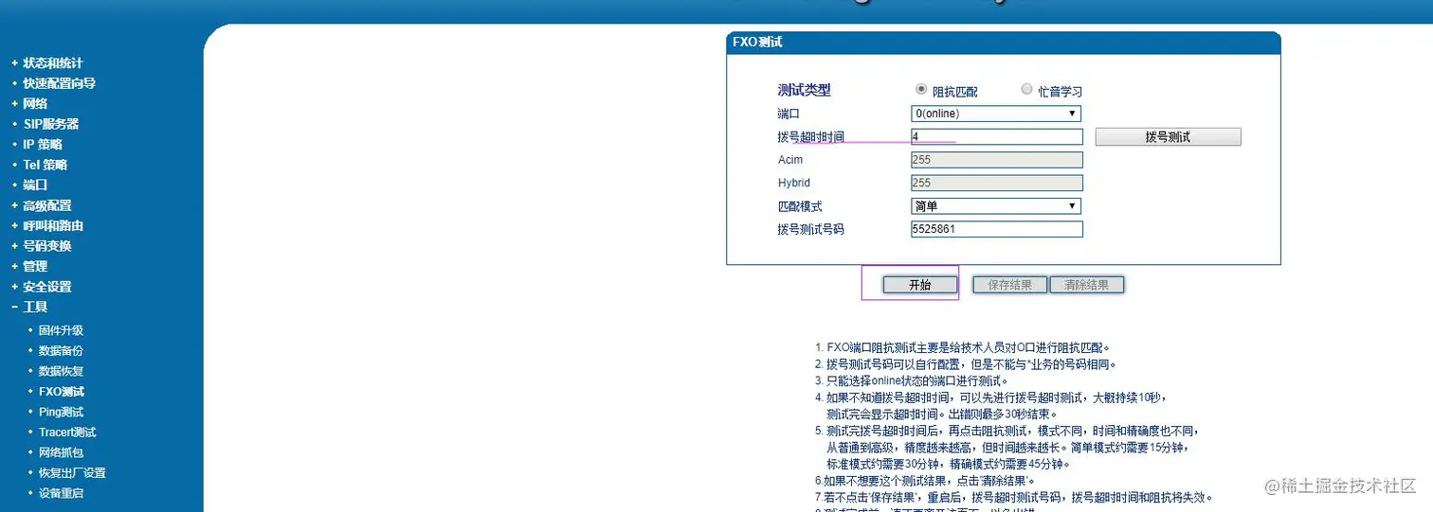Click the disabled Acim field
The image size is (1433, 512).
pyautogui.click(x=996, y=160)
